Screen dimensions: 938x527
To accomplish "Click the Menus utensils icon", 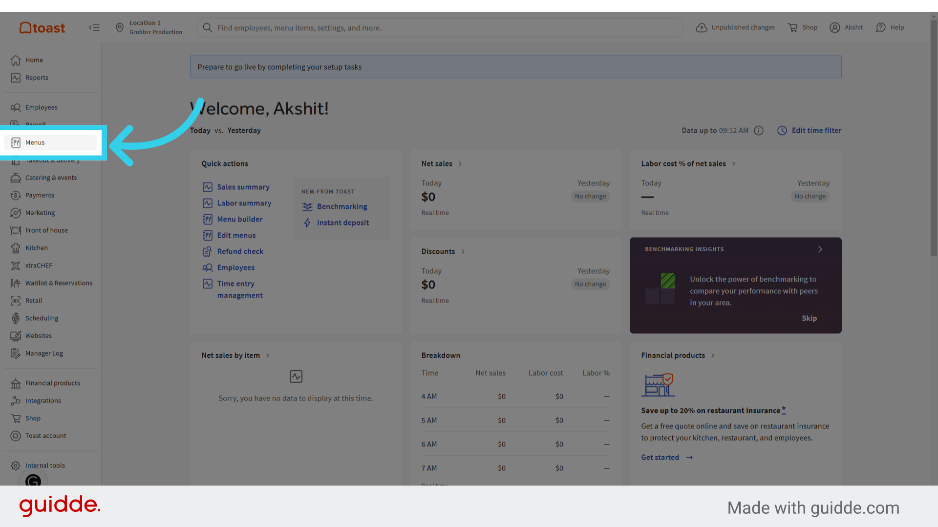I will (x=16, y=142).
